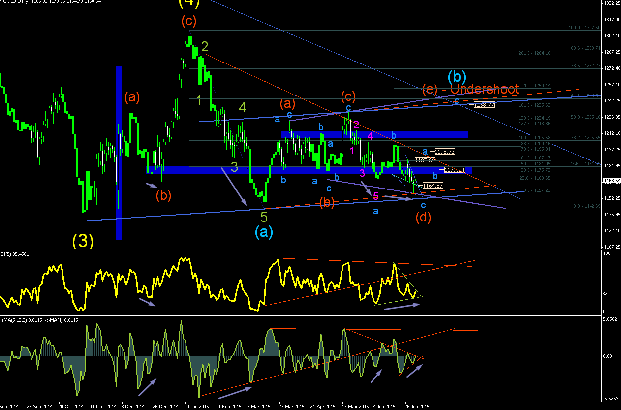This screenshot has height=410, width=621.
Task: Click the '5 Mar 2015' date label
Action: point(259,407)
